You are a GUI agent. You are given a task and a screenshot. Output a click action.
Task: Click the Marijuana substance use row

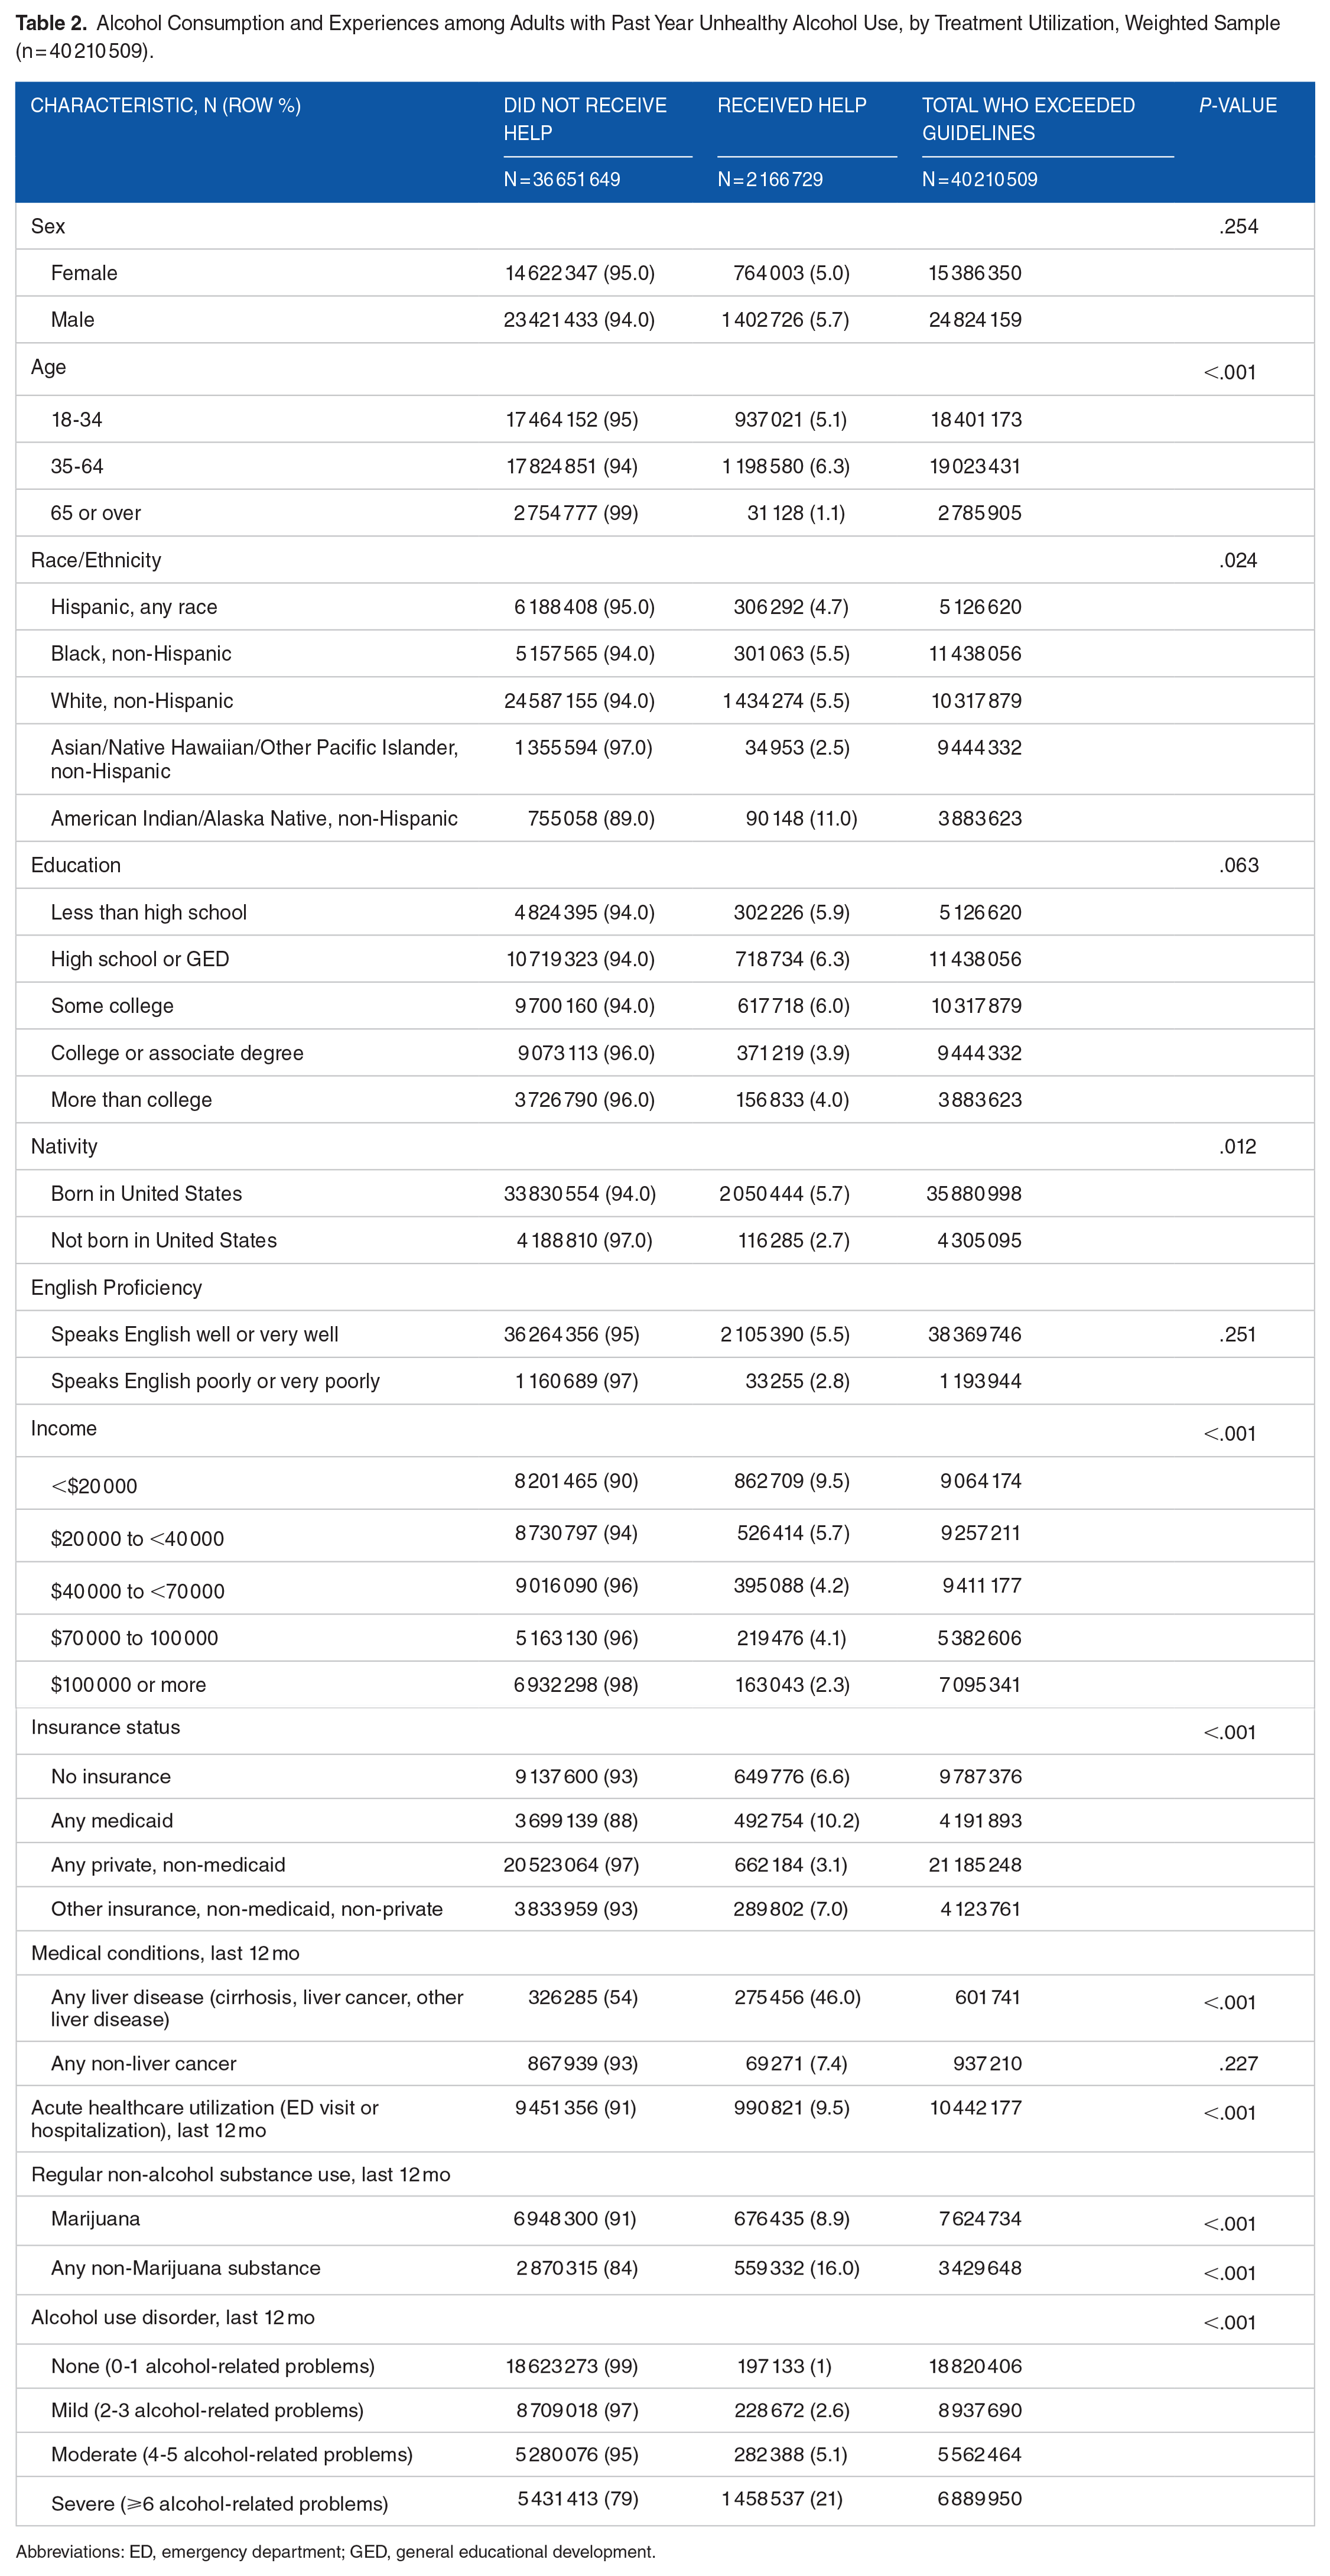(664, 2218)
